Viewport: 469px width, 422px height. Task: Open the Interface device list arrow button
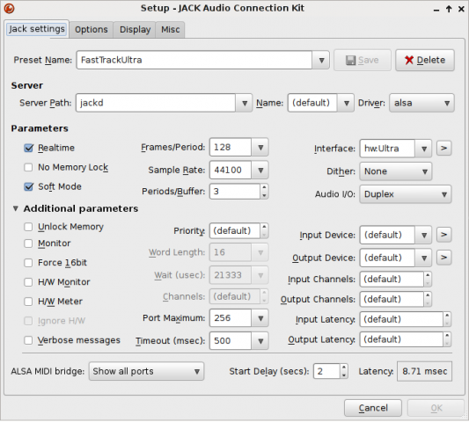tap(443, 149)
